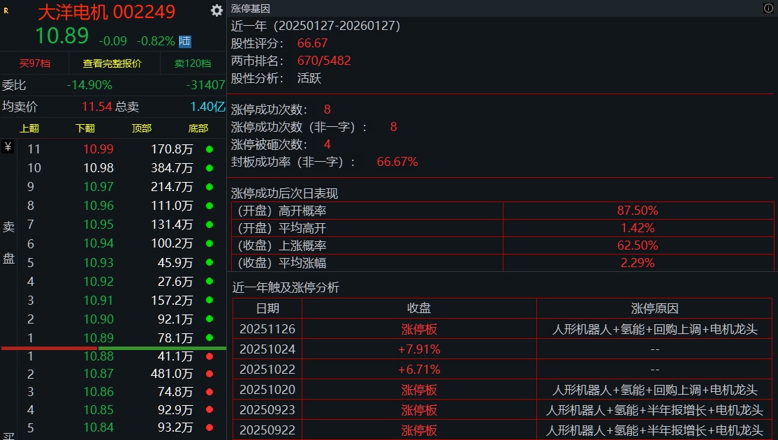Image resolution: width=778 pixels, height=440 pixels.
Task: Click the 委比 value -14.90%
Action: (x=89, y=85)
